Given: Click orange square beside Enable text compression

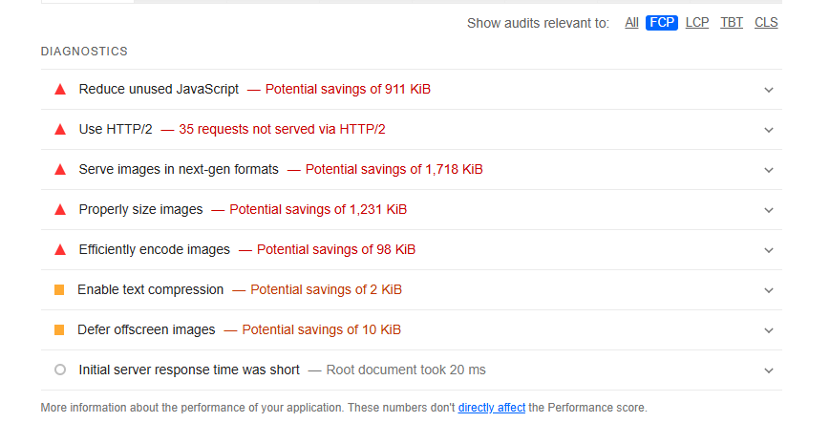Looking at the screenshot, I should tap(59, 289).
